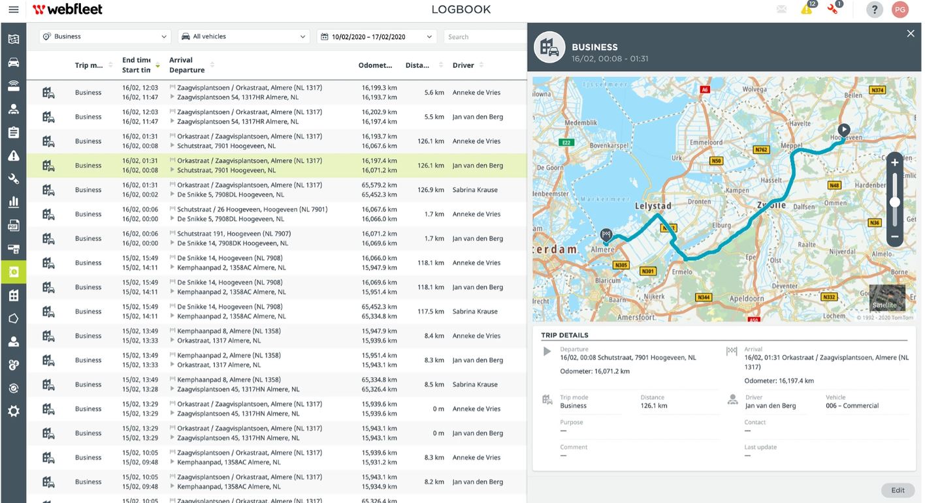
Task: Switch map to Satellite view
Action: point(886,298)
